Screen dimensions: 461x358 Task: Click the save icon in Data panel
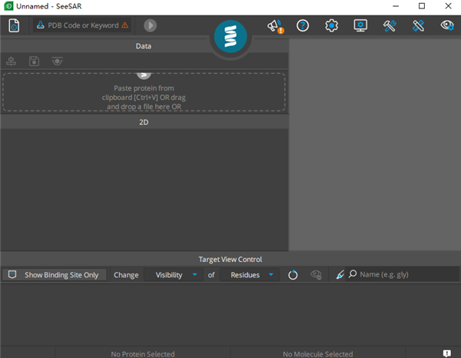[x=34, y=61]
